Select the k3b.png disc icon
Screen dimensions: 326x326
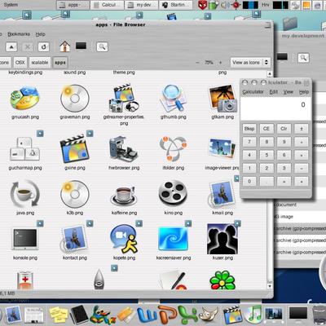click(75, 194)
